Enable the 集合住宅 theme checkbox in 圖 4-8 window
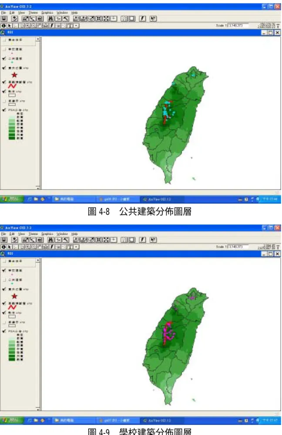The width and height of the screenshot is (282, 435). coord(4,40)
